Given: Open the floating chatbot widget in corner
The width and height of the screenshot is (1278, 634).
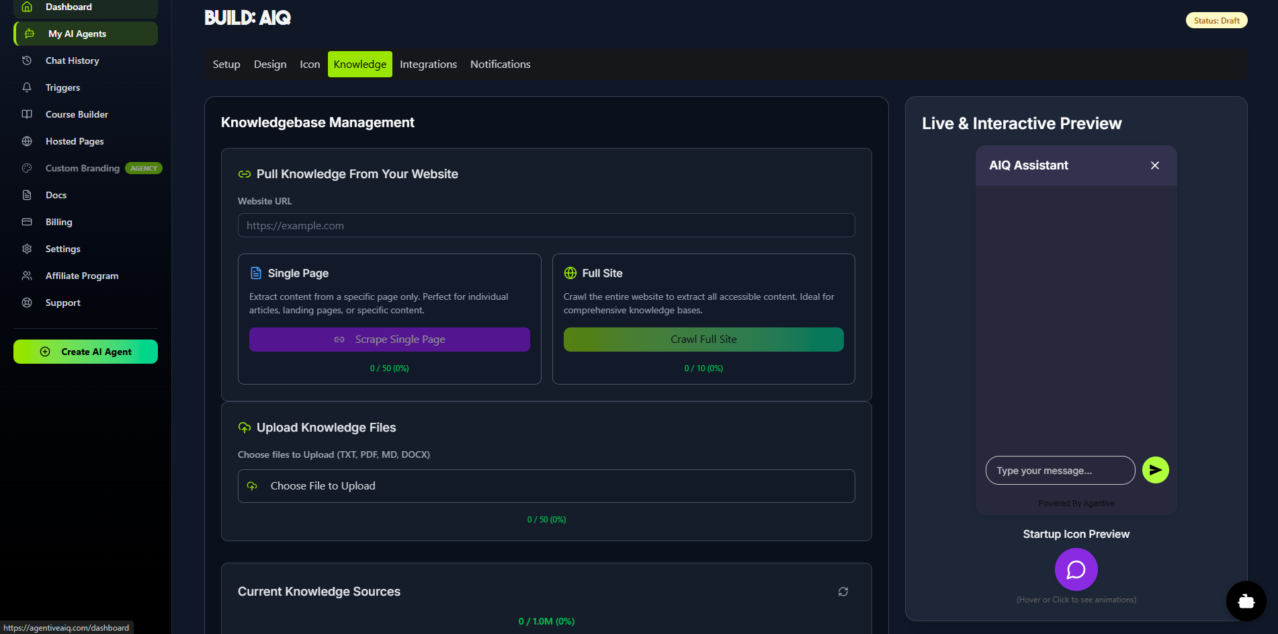Looking at the screenshot, I should (x=1246, y=601).
